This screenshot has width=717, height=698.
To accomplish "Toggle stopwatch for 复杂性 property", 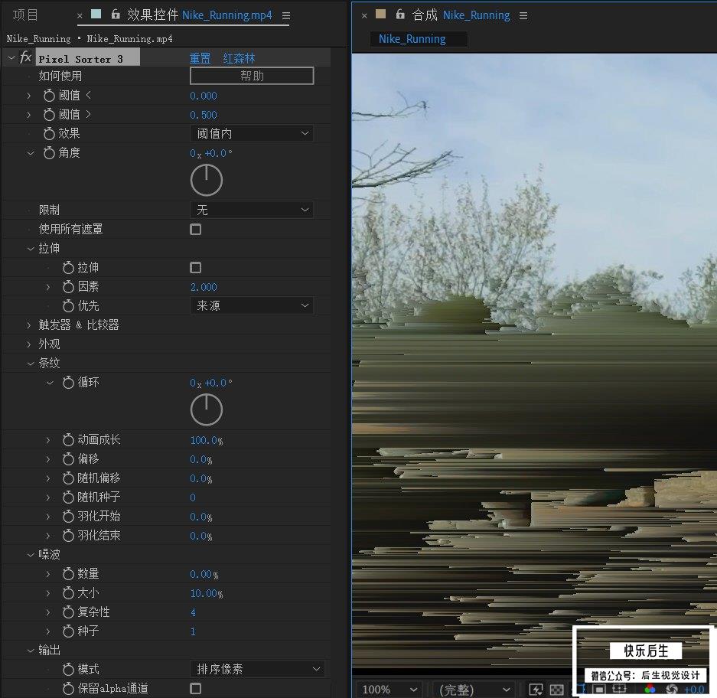I will pyautogui.click(x=68, y=612).
